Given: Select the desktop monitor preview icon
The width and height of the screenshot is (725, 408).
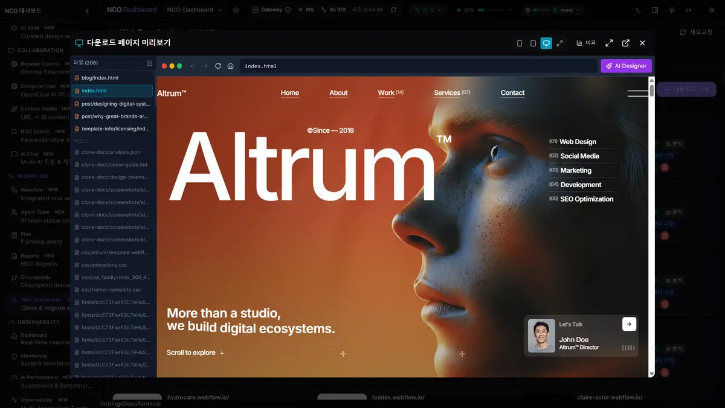Looking at the screenshot, I should [546, 43].
